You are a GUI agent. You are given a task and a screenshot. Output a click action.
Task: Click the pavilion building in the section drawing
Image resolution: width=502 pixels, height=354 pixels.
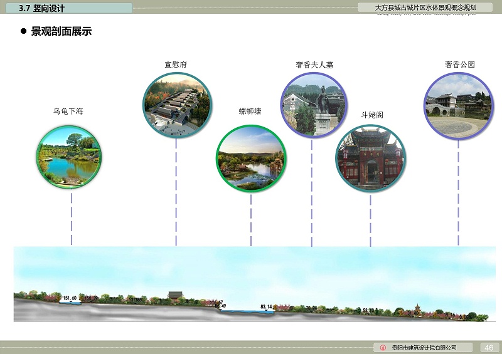(x=175, y=295)
